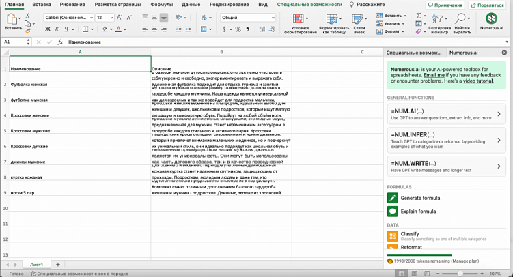Add a new sheet with plus button
The height and width of the screenshot is (277, 513).
tap(58, 265)
